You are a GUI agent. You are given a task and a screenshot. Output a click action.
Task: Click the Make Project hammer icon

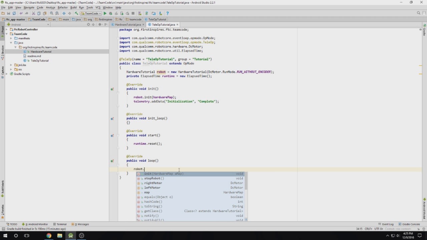coord(76,13)
